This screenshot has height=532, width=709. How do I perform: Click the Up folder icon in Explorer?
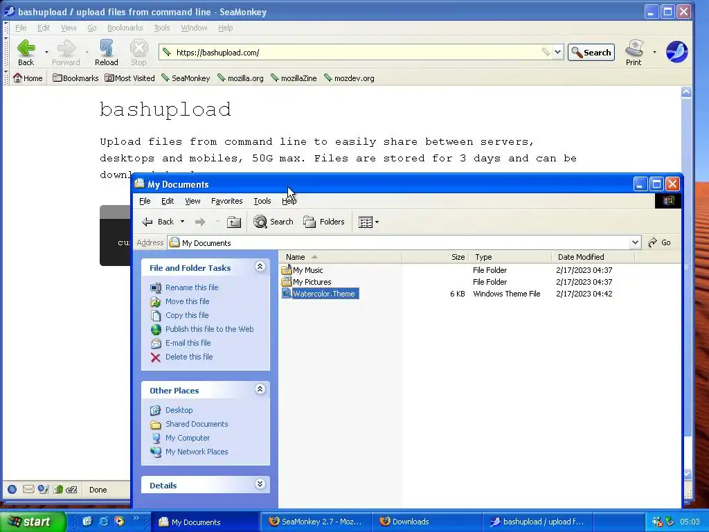click(x=234, y=222)
